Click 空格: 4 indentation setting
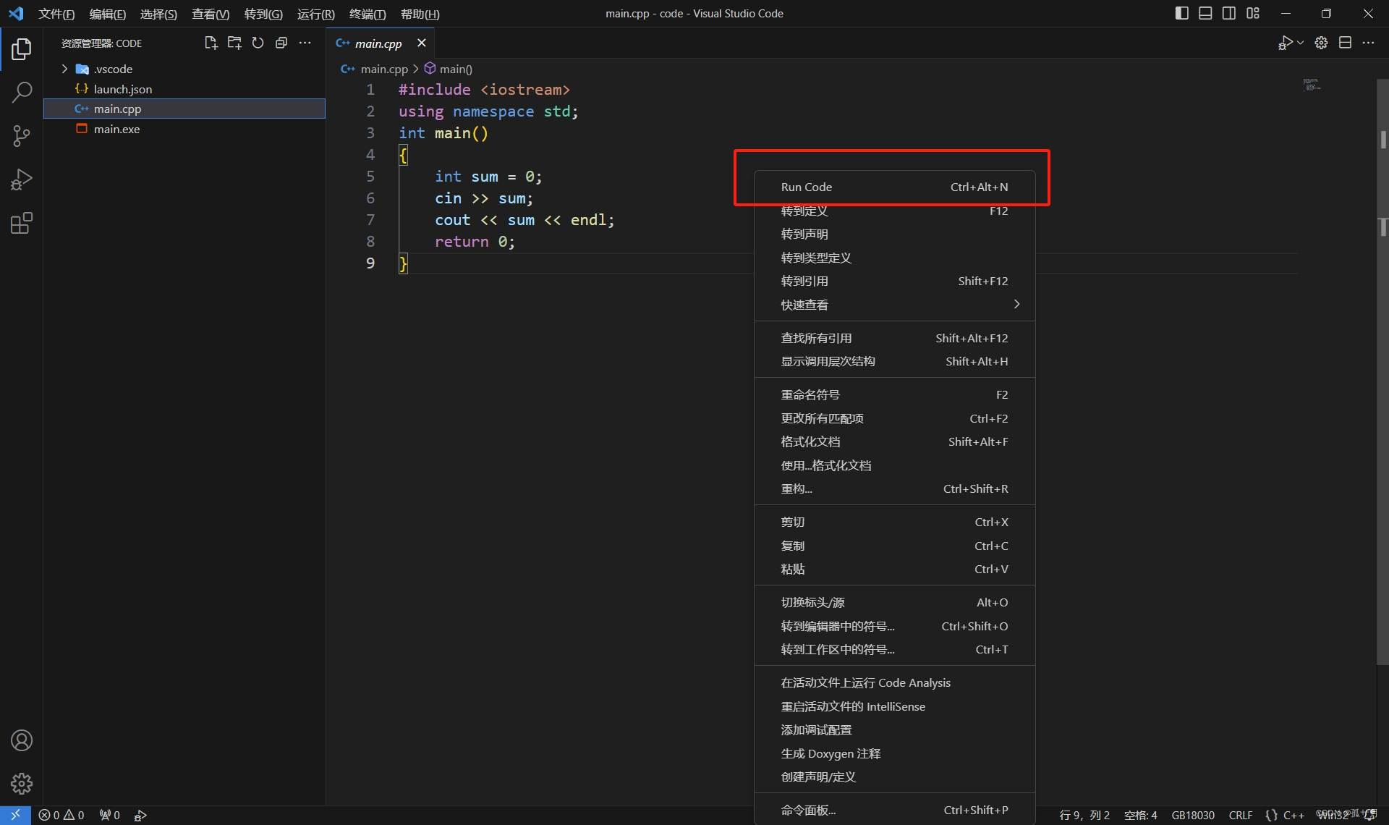This screenshot has width=1389, height=825. tap(1140, 815)
